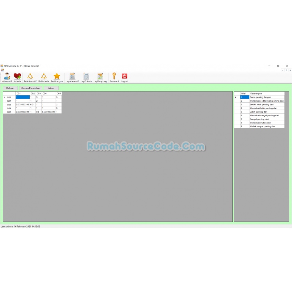Click the C05 column header
This screenshot has width=292, height=292.
(x=59, y=93)
